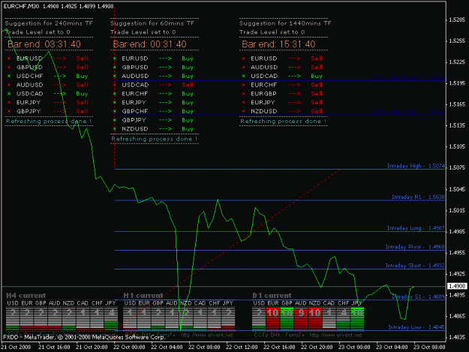This screenshot has width=469, height=352.
Task: Click 'Intraday Low - 1.4845' level label
Action: (x=416, y=327)
